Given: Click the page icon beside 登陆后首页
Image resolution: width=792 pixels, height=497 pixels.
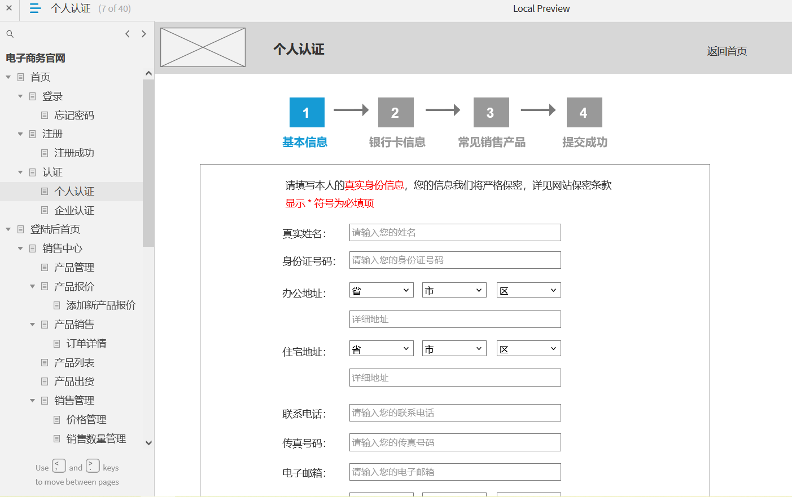Looking at the screenshot, I should click(21, 229).
